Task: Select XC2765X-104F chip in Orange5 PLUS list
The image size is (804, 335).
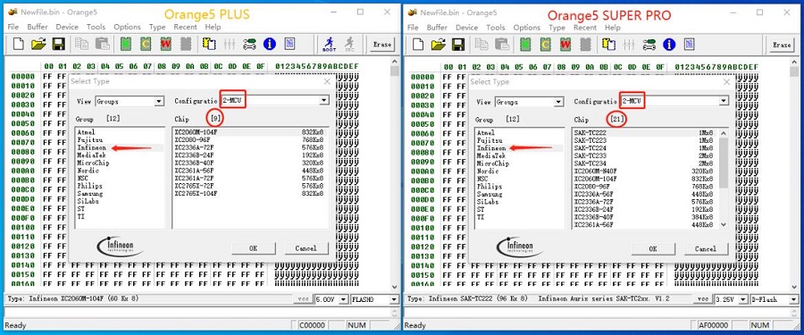Action: 249,194
